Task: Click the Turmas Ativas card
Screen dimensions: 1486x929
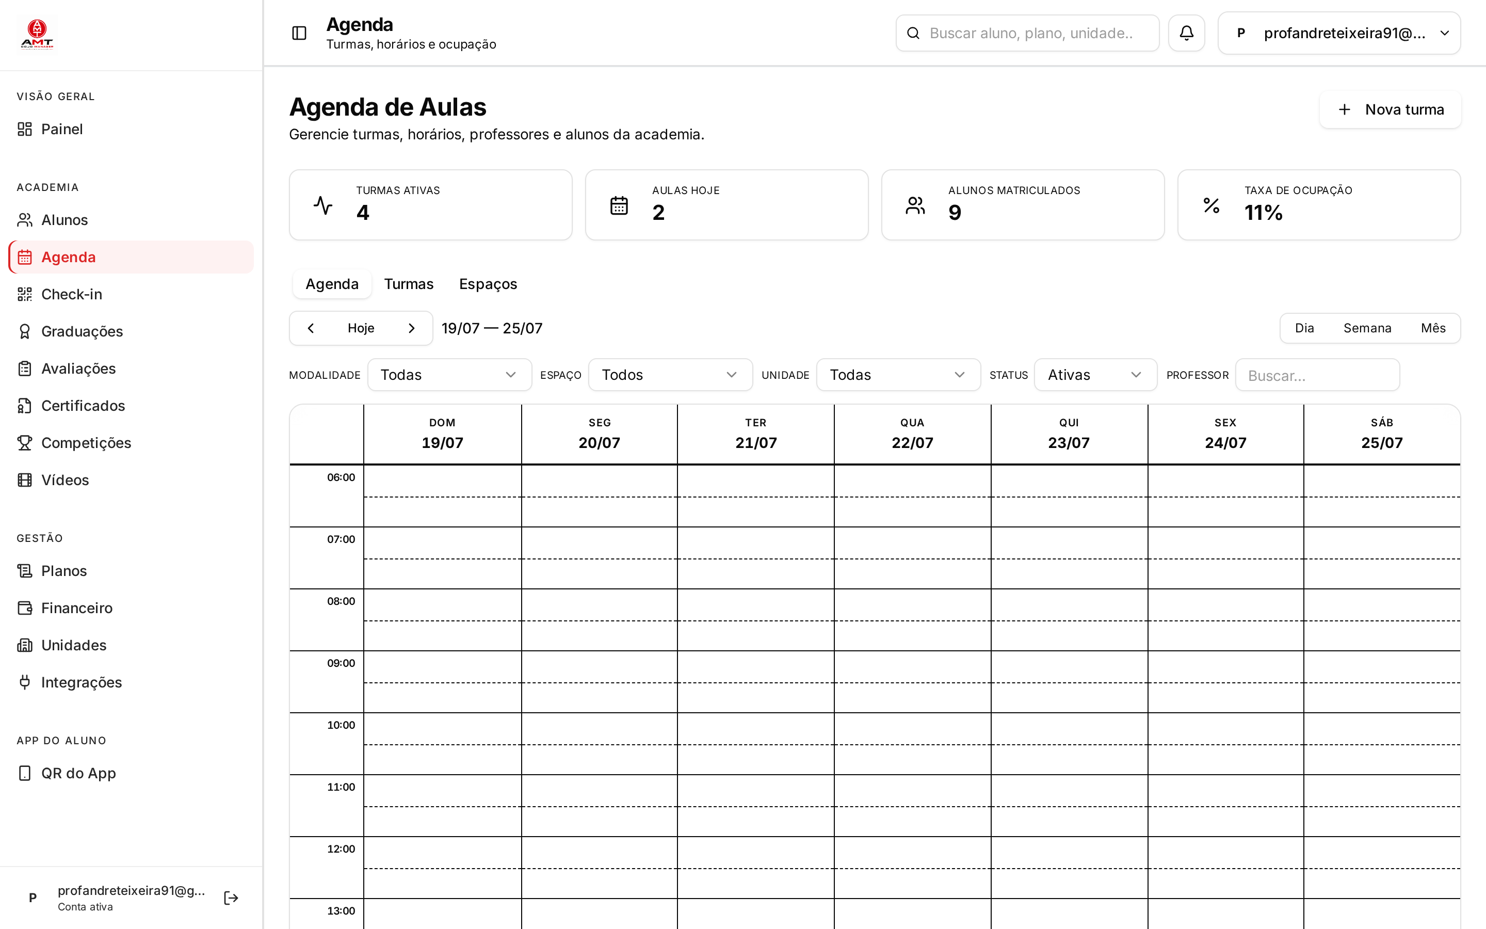Action: coord(430,205)
